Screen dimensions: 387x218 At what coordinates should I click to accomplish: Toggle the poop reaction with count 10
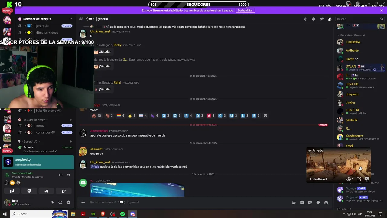(x=96, y=116)
